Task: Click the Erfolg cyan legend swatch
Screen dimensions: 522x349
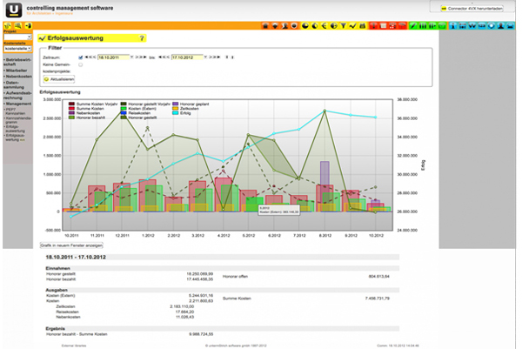Action: click(x=177, y=112)
